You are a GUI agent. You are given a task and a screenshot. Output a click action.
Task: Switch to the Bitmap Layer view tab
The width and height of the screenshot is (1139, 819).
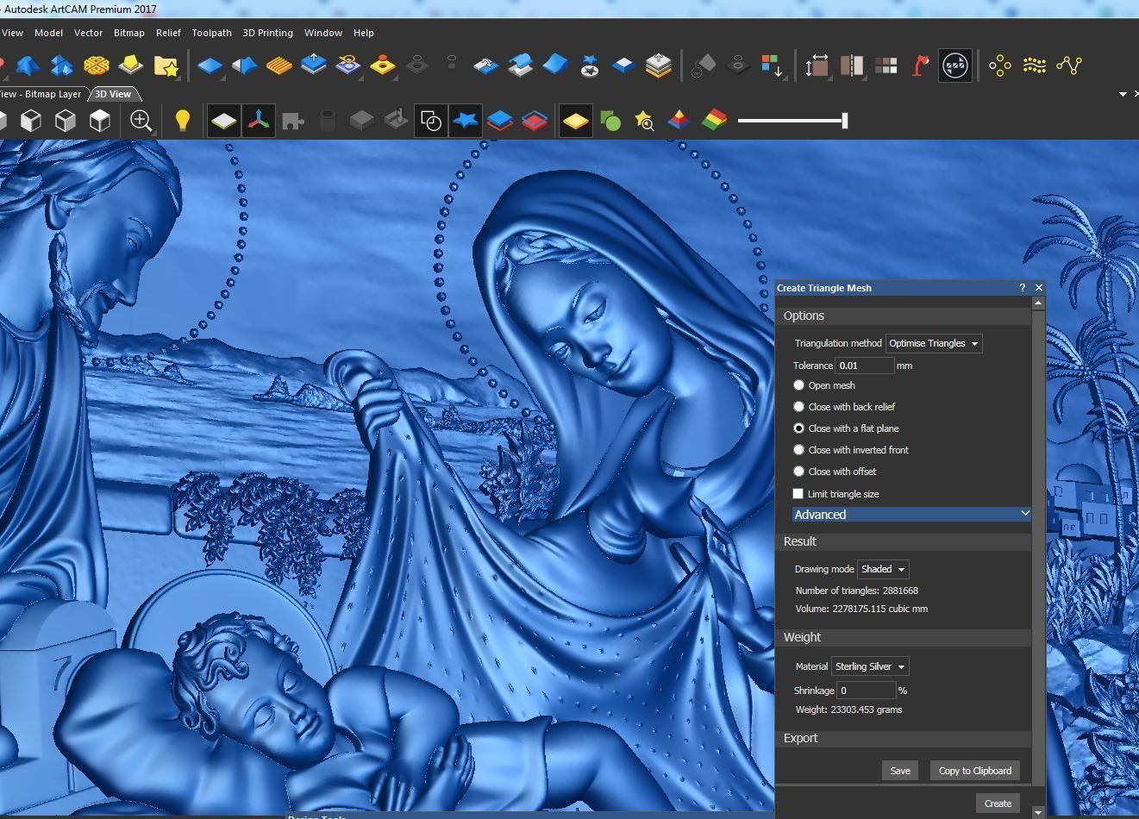point(42,94)
